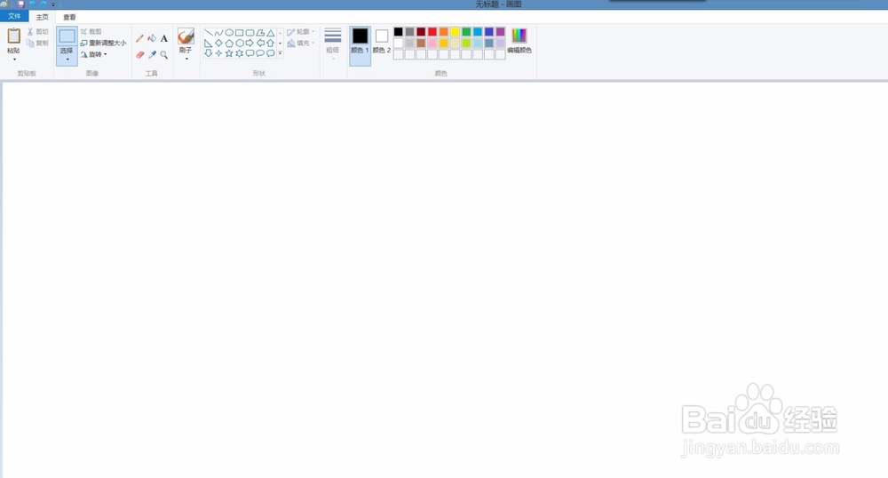This screenshot has width=888, height=478.
Task: Pick the rounded rectangle shape
Action: (250, 33)
